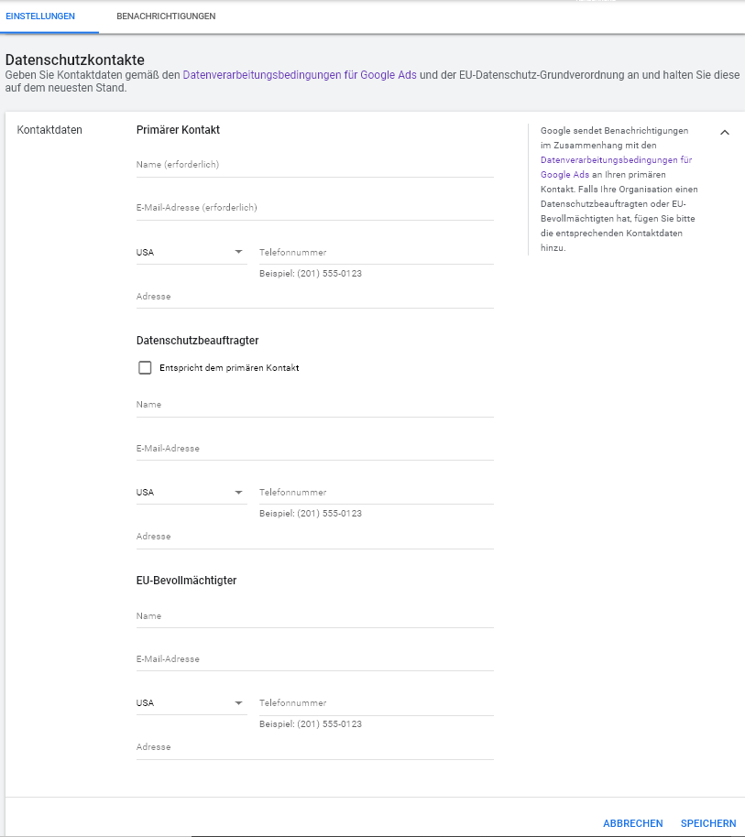Open Datenschutzbeauftragter USA country dropdown
The image size is (745, 837).
point(192,492)
